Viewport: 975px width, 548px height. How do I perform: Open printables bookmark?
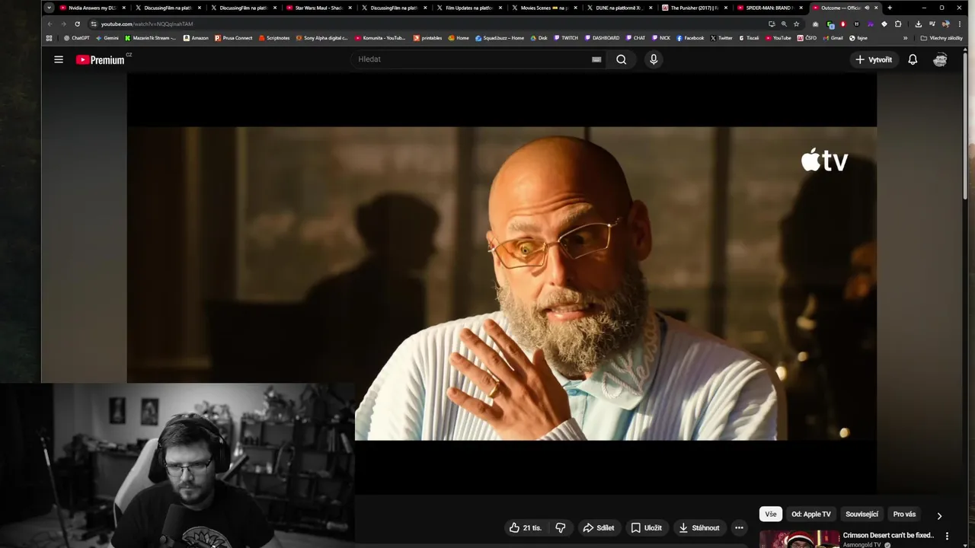pyautogui.click(x=427, y=37)
